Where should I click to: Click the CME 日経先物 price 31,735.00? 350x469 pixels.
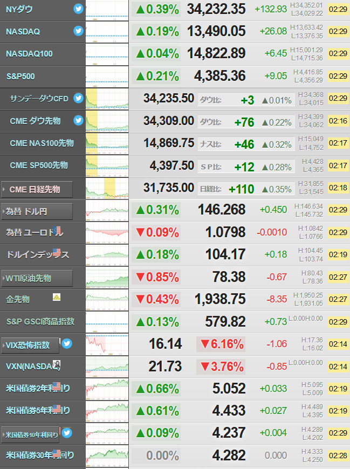(169, 188)
